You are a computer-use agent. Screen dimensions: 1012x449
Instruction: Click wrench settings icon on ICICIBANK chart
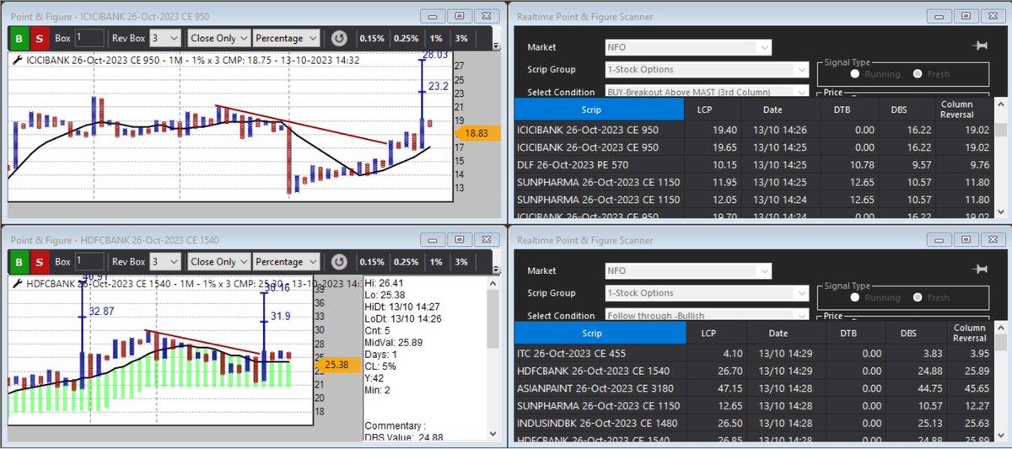click(18, 60)
